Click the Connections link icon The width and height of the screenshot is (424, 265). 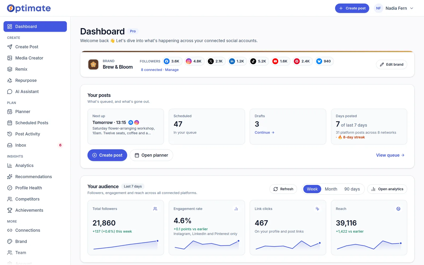pyautogui.click(x=10, y=230)
